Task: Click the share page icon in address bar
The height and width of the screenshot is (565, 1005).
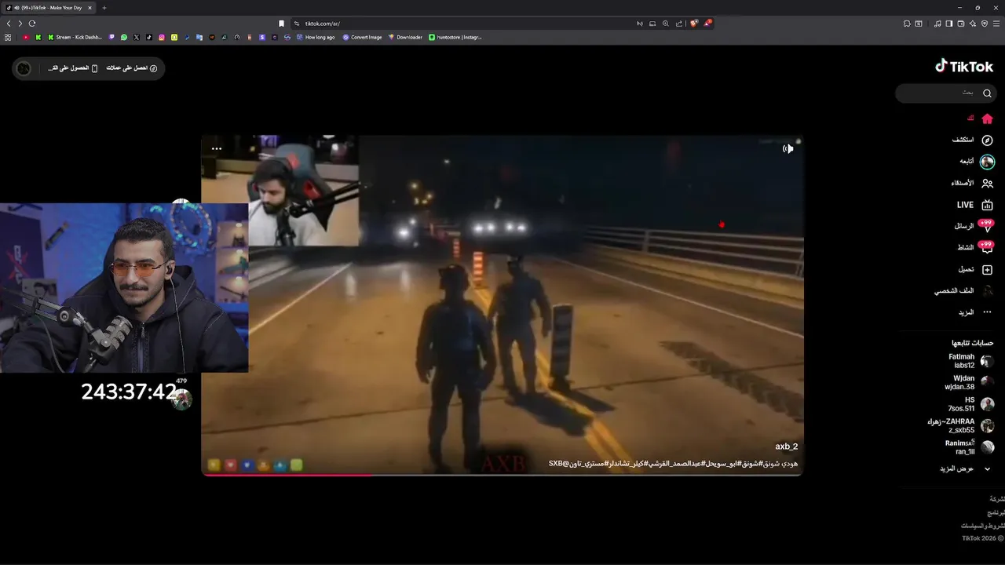Action: tap(679, 24)
